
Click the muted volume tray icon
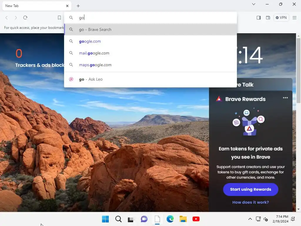[266, 219]
